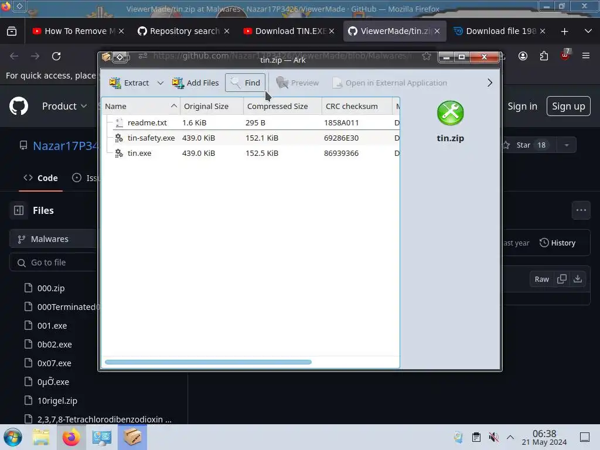This screenshot has height=450, width=600.
Task: Switch to Download TIN.EXE tab
Action: click(x=288, y=31)
